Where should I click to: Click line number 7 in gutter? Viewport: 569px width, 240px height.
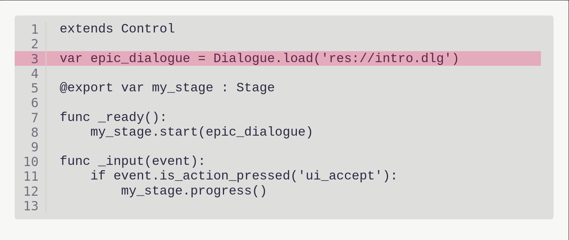(x=35, y=118)
